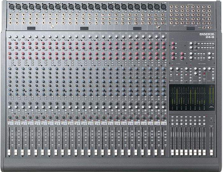The width and height of the screenshot is (223, 172).
Task: Click the glowing red indicator light in master section
Action: click(204, 74)
